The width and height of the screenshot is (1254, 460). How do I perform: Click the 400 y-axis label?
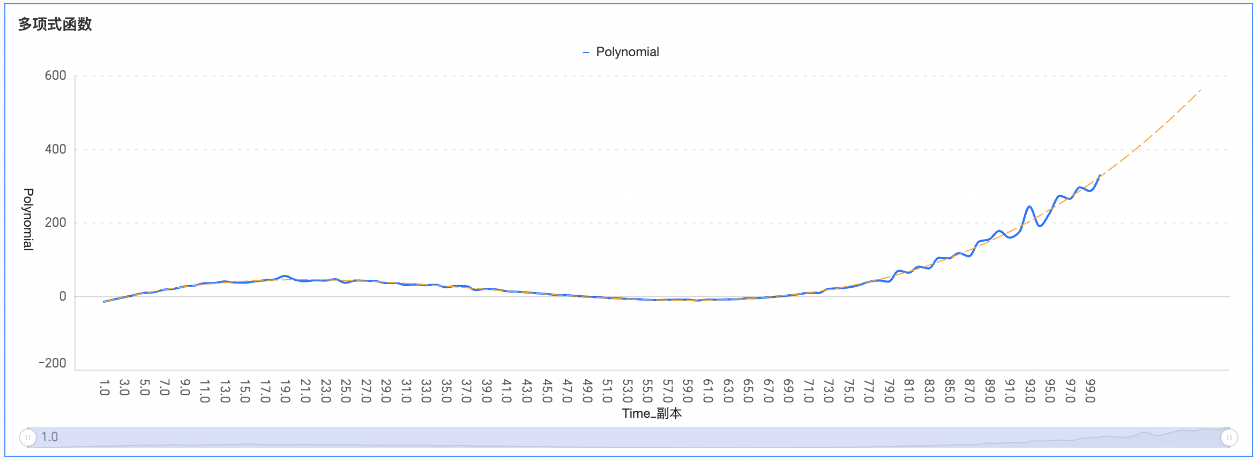[56, 149]
